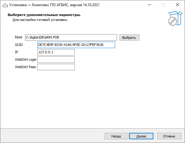Minimize the installer window
185x143 pixels.
pos(149,5)
